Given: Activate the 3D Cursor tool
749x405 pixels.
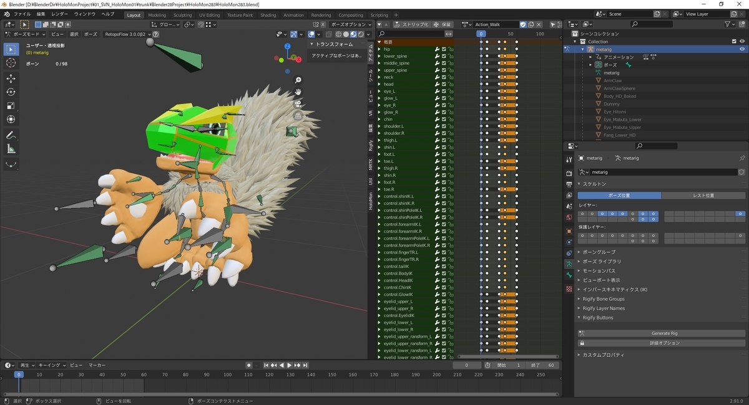Looking at the screenshot, I should (11, 63).
